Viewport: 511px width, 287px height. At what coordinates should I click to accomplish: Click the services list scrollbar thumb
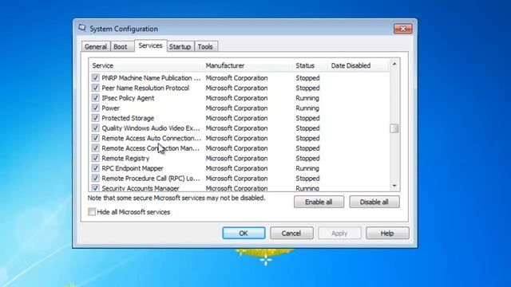pos(394,128)
